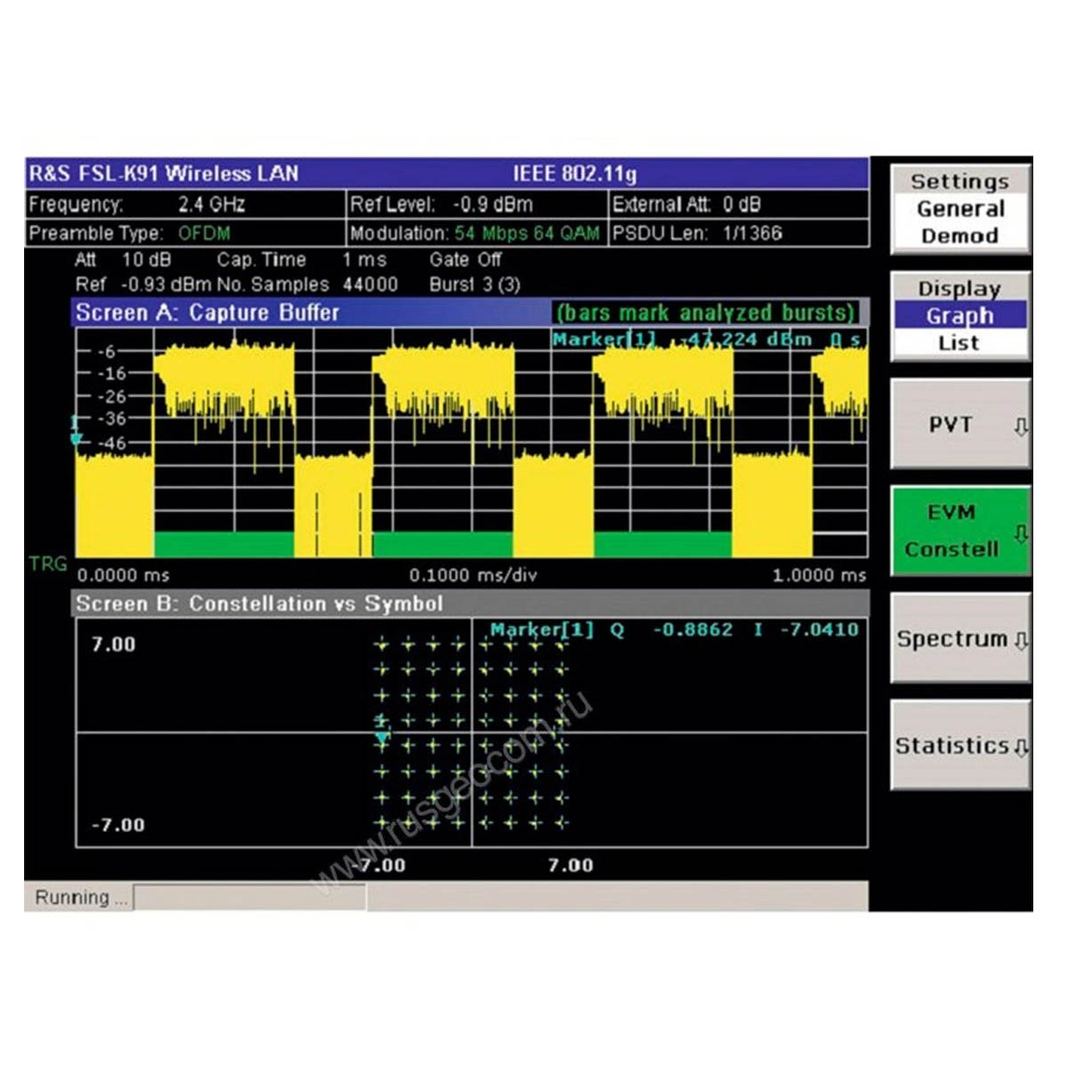Open the PVT submenu arrow
Viewport: 1068px width, 1068px height.
1021,426
